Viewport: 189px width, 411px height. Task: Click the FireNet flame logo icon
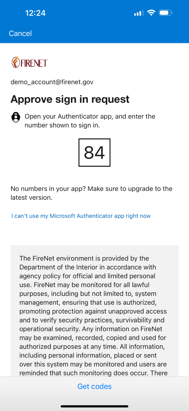click(16, 62)
